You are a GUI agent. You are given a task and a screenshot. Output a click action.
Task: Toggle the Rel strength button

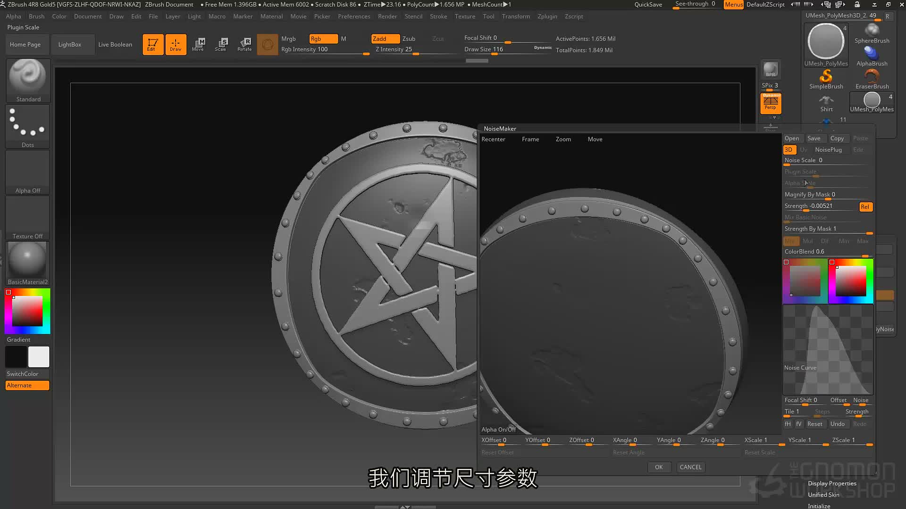tap(865, 207)
